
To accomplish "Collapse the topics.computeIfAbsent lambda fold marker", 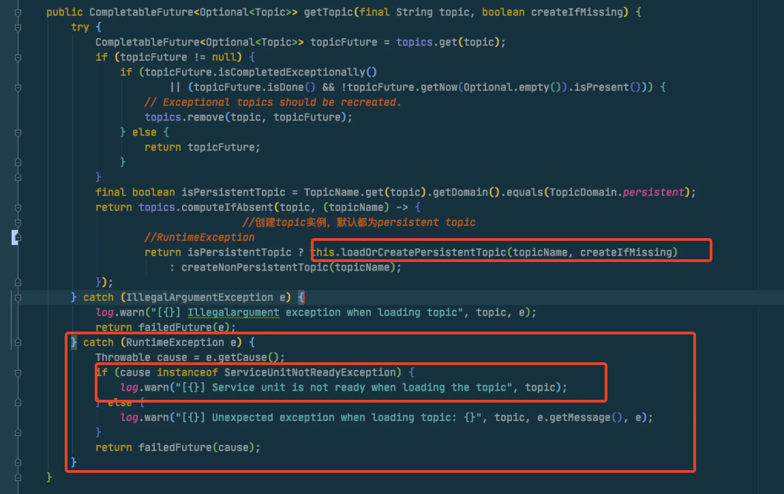I will tap(18, 208).
